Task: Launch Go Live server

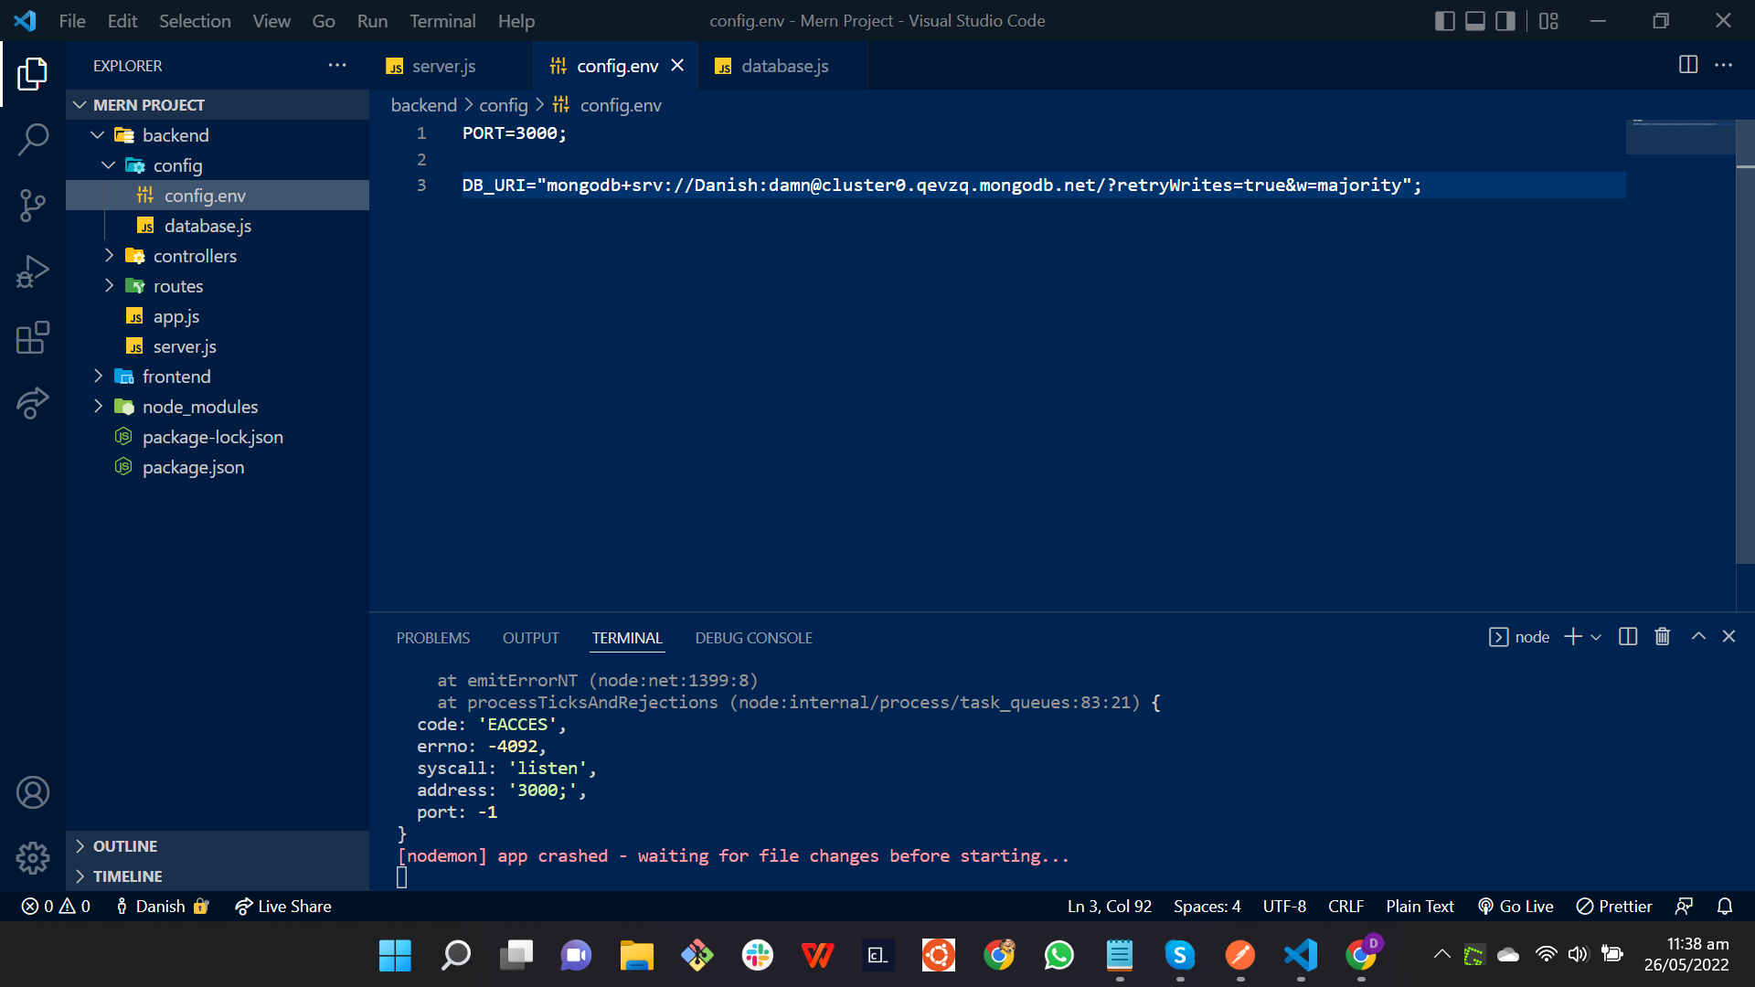Action: [1516, 907]
